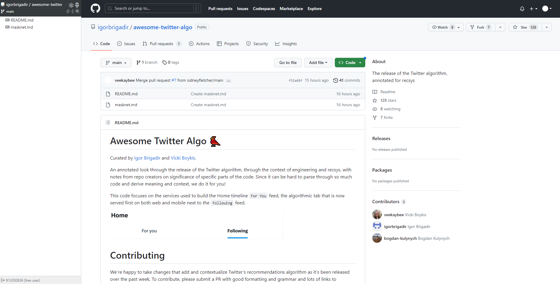560x284 pixels.
Task: Open masknet.md in the file list
Action: coord(126,105)
